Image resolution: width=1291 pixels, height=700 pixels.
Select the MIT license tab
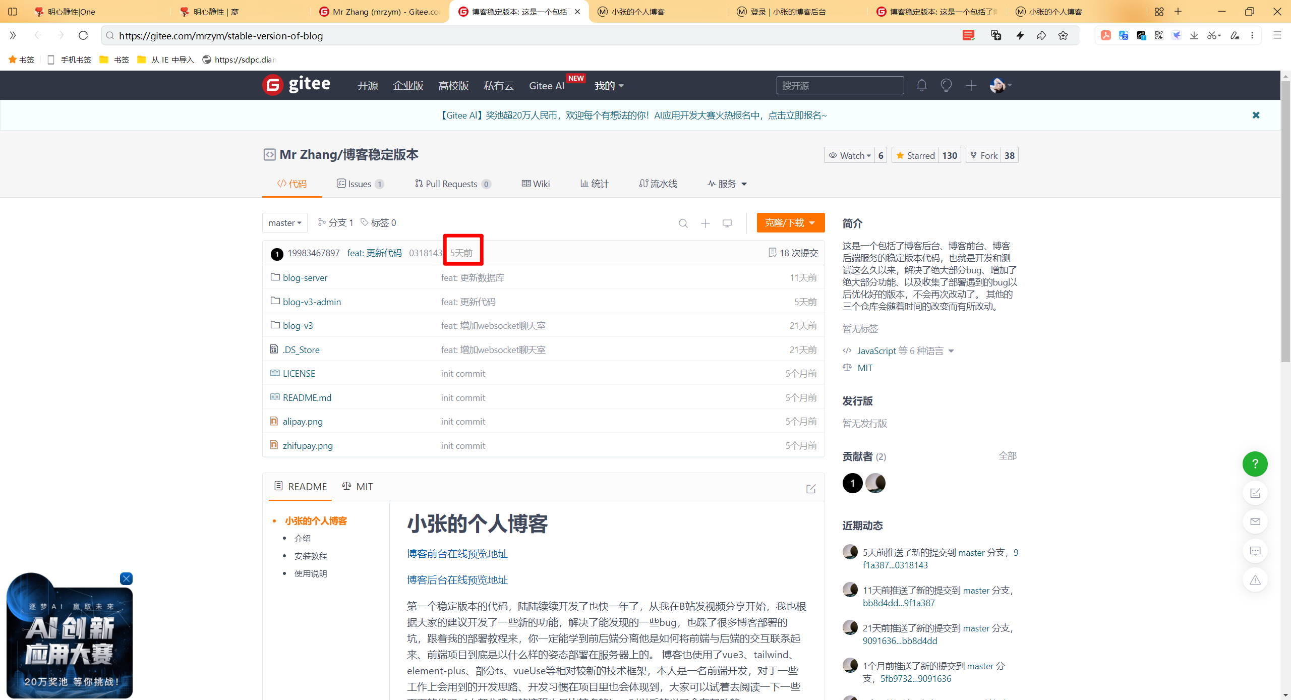pos(358,487)
